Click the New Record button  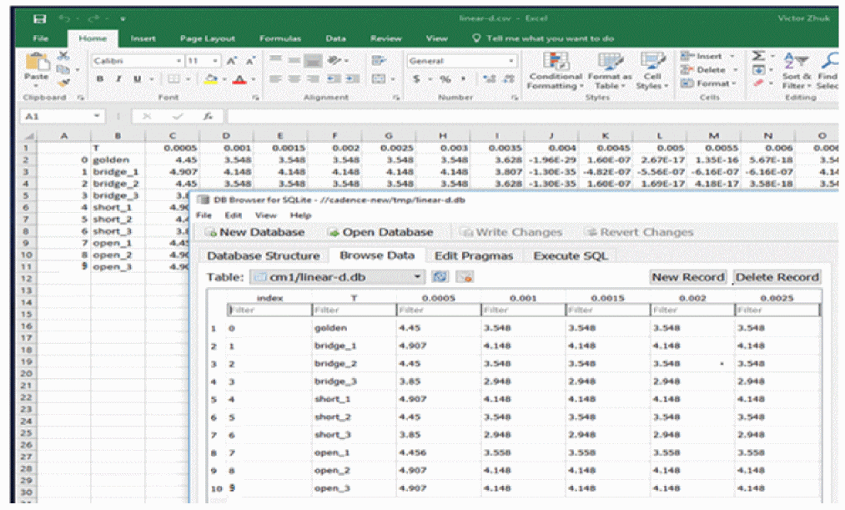[687, 277]
